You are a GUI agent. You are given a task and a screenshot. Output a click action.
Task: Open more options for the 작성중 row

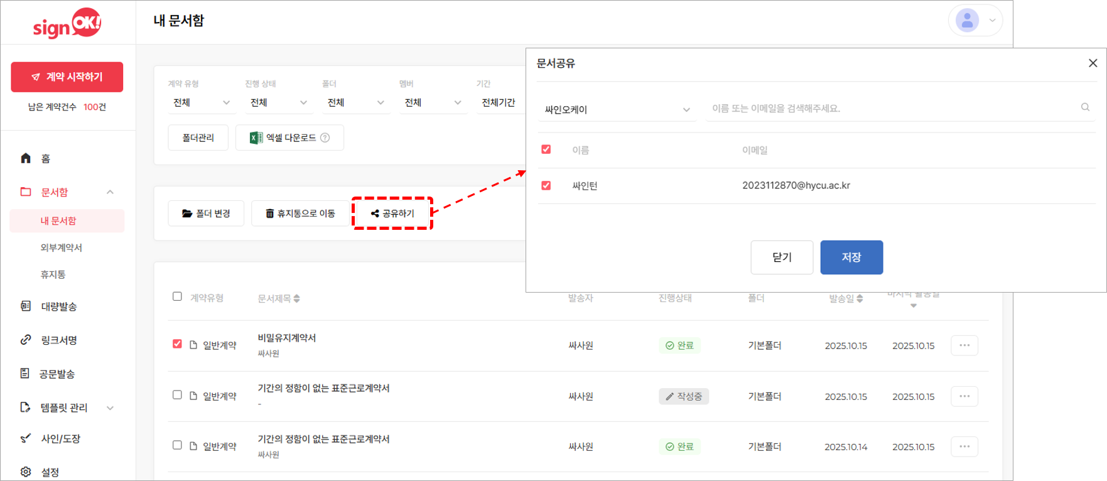(964, 396)
